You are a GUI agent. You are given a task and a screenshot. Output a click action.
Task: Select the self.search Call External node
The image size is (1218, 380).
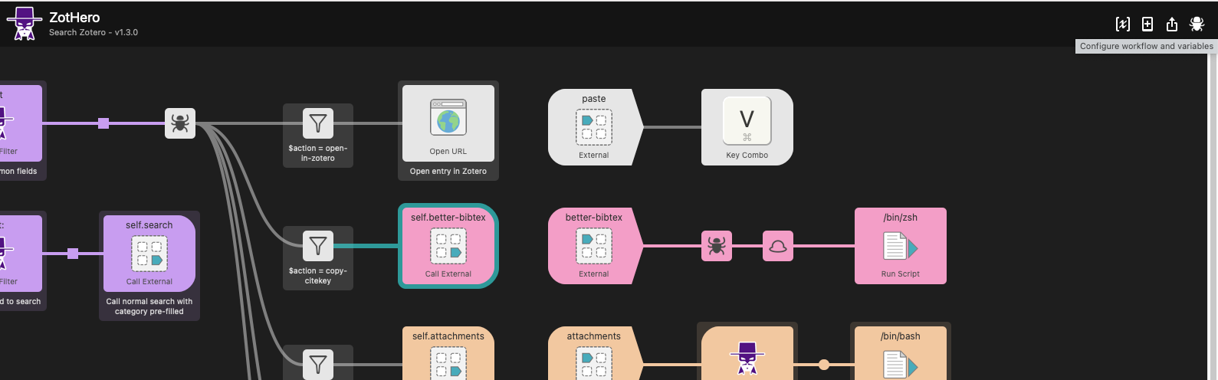[x=149, y=254]
